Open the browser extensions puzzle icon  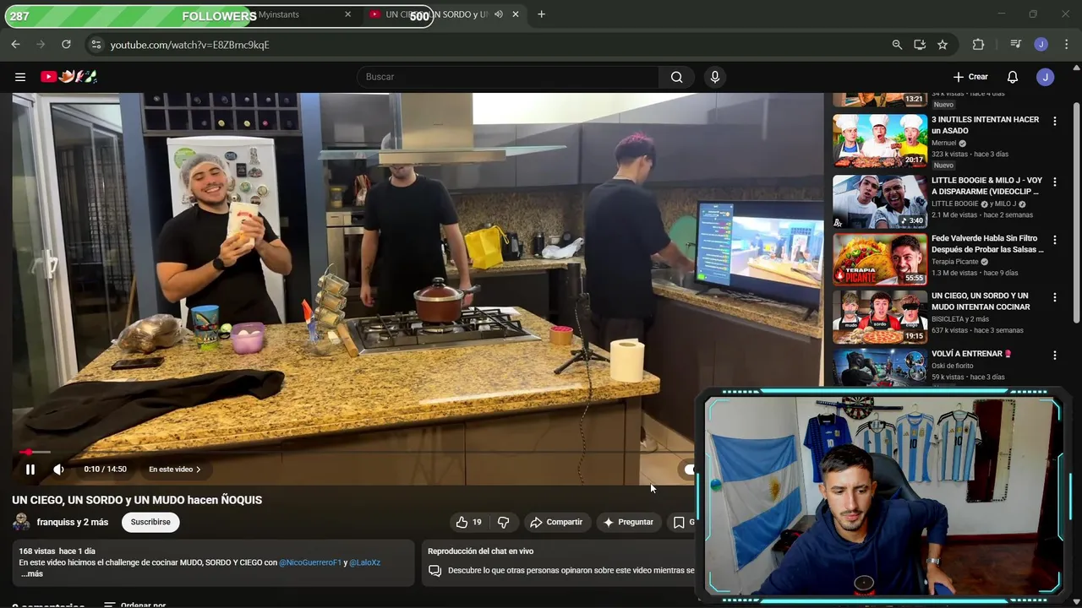978,45
